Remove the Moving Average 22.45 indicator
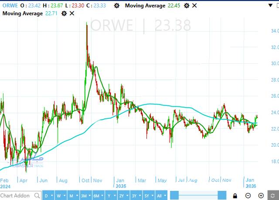279x200 pixels. tap(194, 6)
